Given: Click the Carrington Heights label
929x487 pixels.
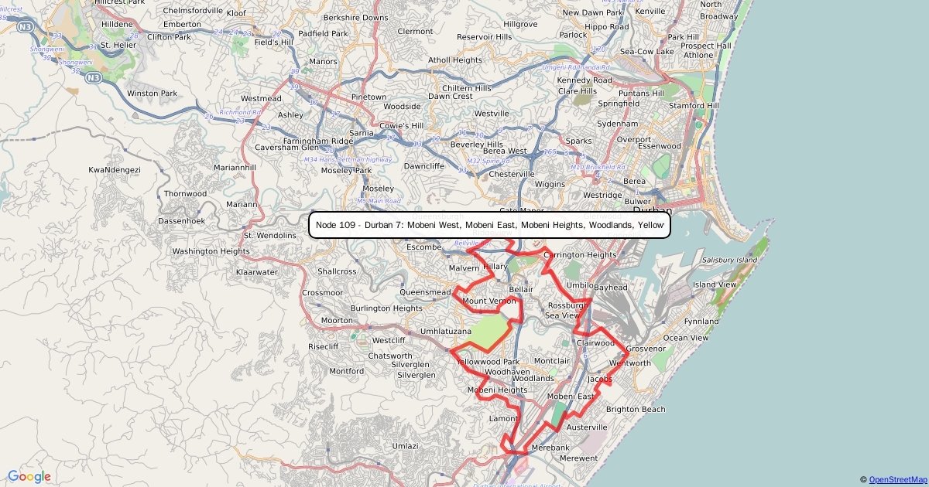Looking at the screenshot, I should [580, 255].
